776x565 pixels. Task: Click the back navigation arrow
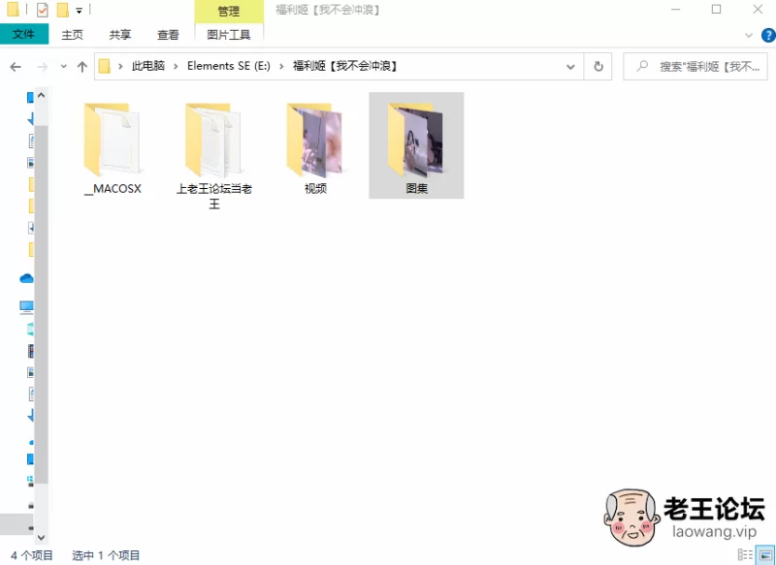[16, 67]
